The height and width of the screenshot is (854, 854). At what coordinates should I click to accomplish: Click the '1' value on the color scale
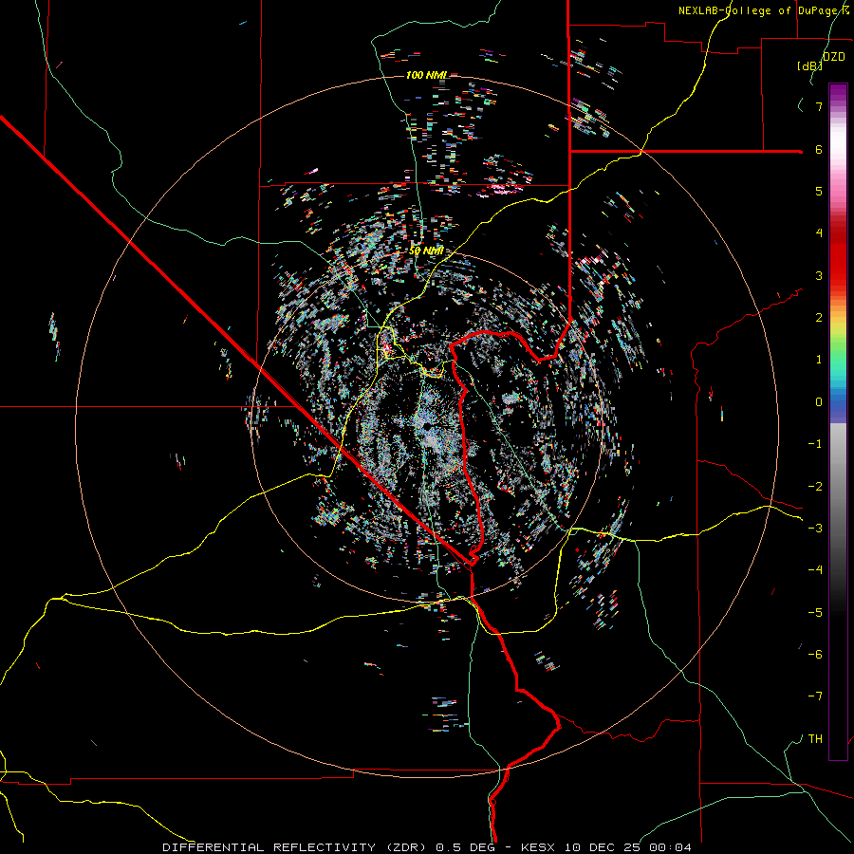tap(819, 360)
